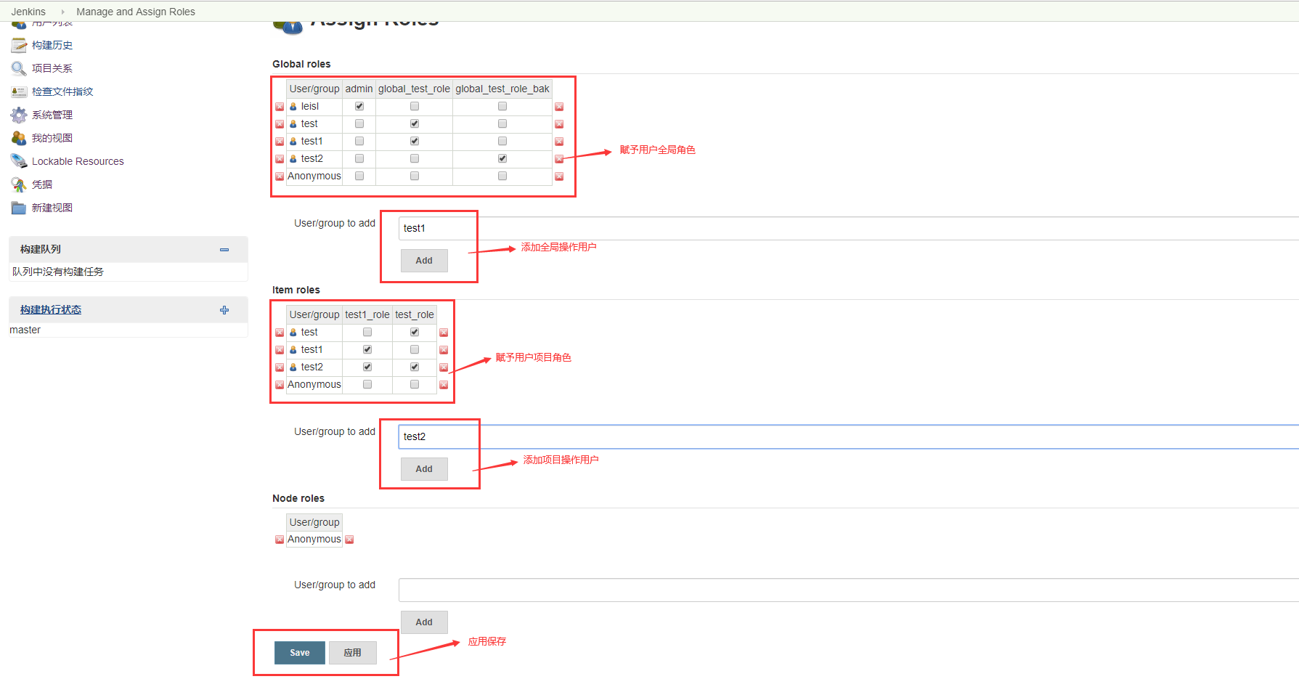The width and height of the screenshot is (1299, 679).
Task: Open 构建历史 sidebar link
Action: point(52,45)
